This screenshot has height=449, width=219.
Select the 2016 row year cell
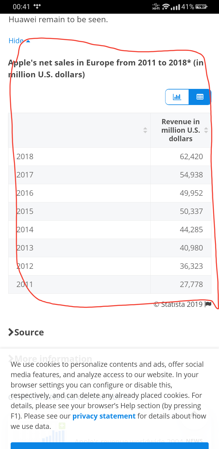[x=79, y=193]
